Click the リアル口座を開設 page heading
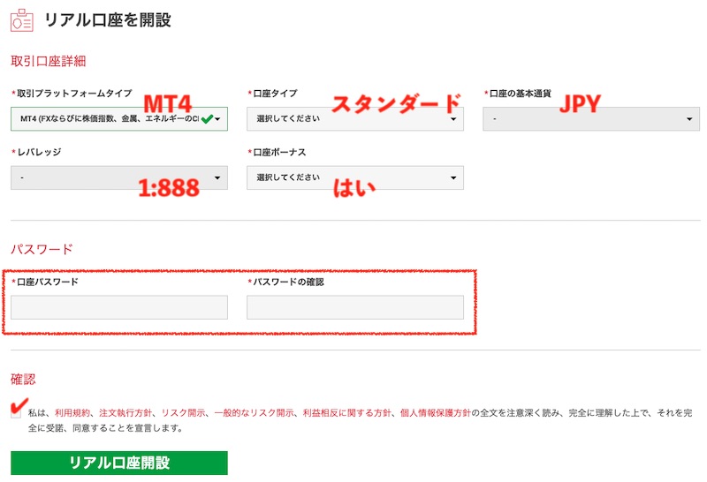This screenshot has height=482, width=707. tap(108, 20)
